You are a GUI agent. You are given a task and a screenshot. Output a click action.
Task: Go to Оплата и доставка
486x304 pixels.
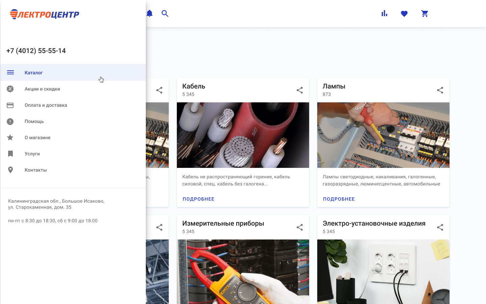pos(46,105)
